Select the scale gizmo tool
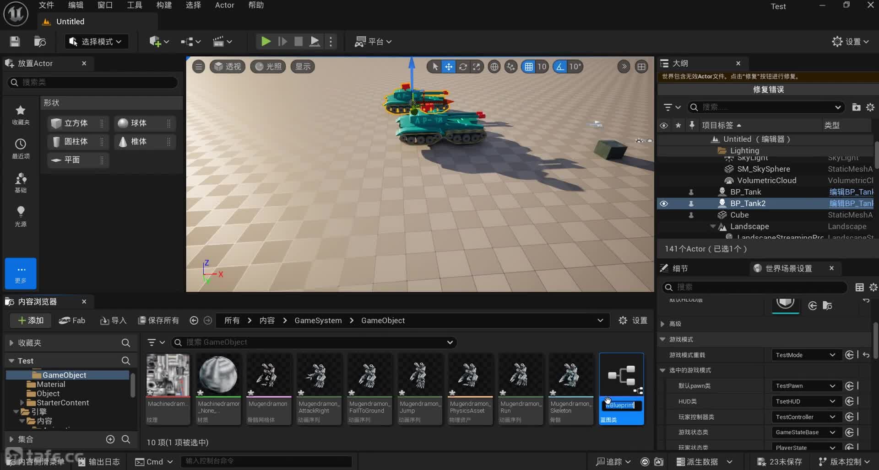The height and width of the screenshot is (470, 879). pyautogui.click(x=477, y=67)
